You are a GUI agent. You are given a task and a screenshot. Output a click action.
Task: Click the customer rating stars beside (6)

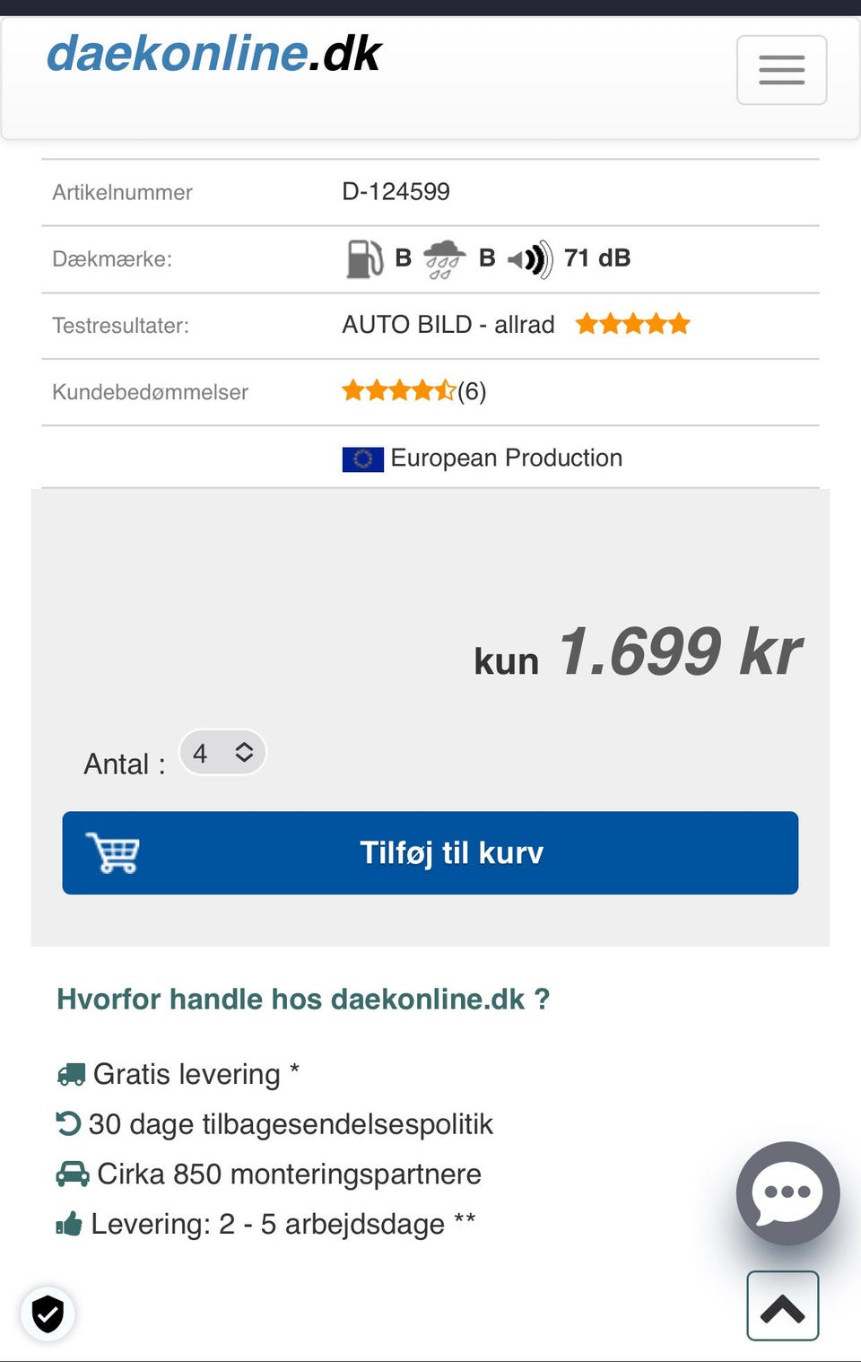point(397,391)
